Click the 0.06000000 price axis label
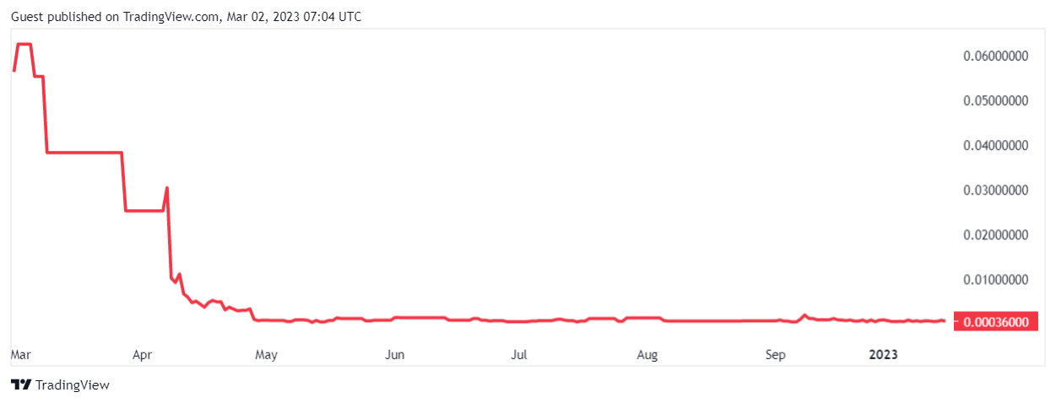Screen dimensions: 1056x403 995,56
